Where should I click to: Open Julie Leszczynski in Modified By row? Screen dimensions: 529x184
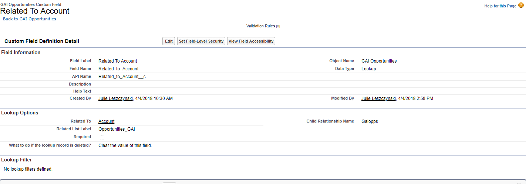click(x=378, y=98)
